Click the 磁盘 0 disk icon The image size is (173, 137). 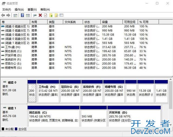click(5, 82)
